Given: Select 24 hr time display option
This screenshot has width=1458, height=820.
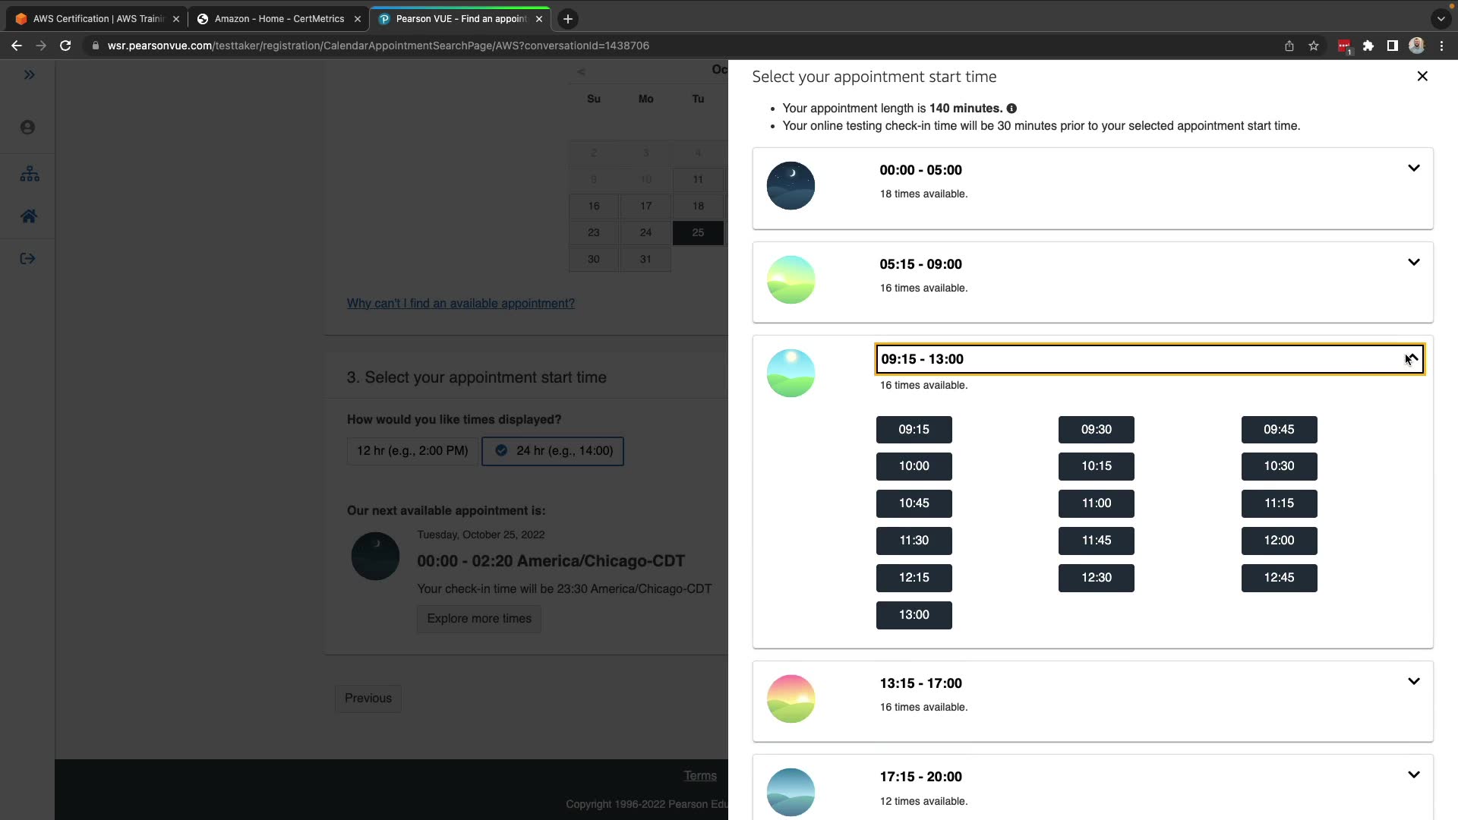Looking at the screenshot, I should pos(553,451).
